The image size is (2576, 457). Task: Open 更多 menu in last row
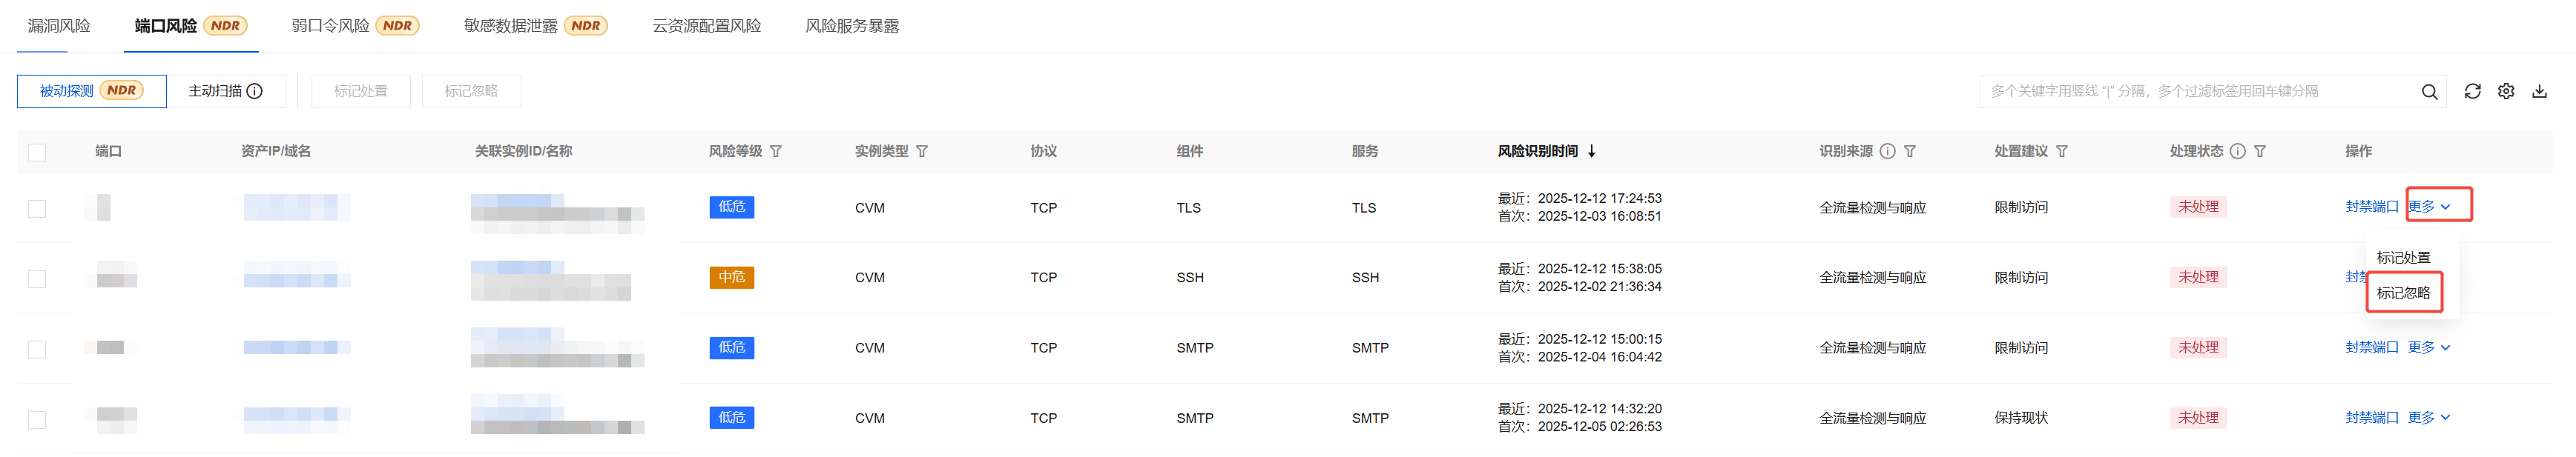[2429, 417]
